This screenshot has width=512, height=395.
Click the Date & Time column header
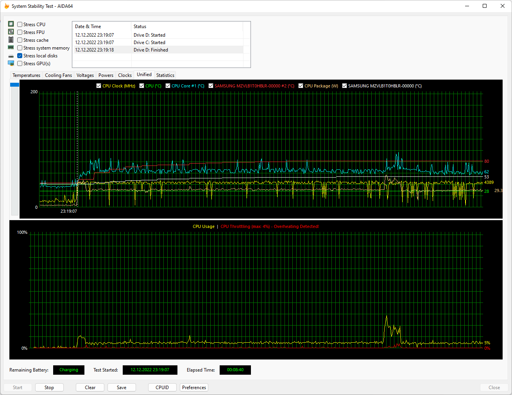point(102,27)
